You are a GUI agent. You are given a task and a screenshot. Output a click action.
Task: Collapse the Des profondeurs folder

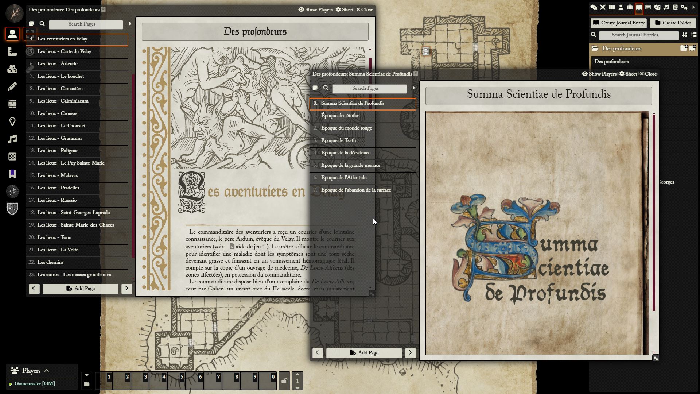[622, 49]
